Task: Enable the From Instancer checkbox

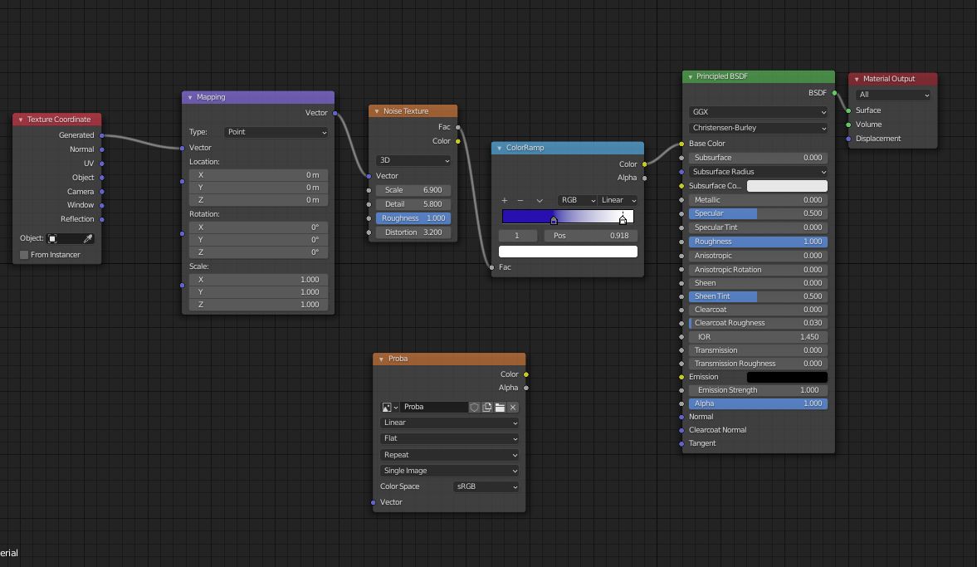Action: coord(24,255)
